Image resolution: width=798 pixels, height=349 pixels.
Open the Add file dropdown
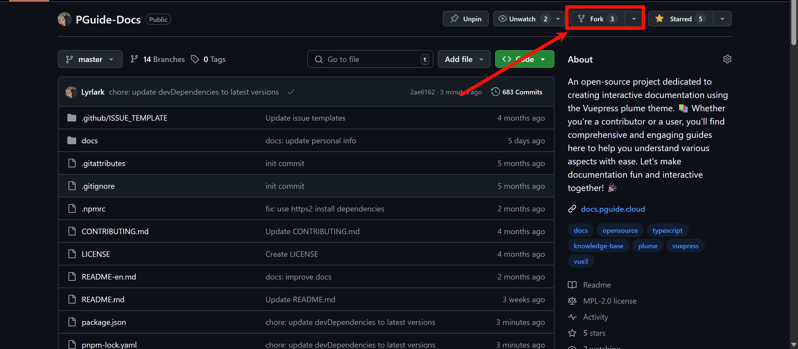coord(464,59)
